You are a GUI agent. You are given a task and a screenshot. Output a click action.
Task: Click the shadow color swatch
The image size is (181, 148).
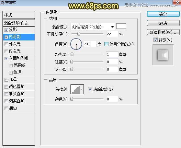121,26
